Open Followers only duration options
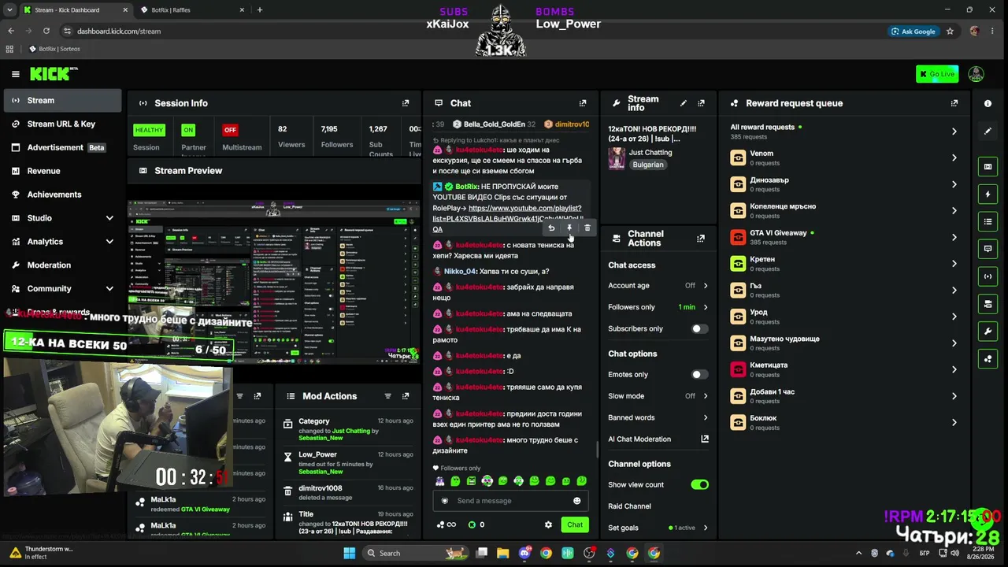This screenshot has width=1008, height=567. [658, 307]
